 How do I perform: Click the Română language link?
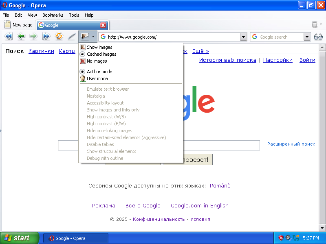pyautogui.click(x=220, y=185)
